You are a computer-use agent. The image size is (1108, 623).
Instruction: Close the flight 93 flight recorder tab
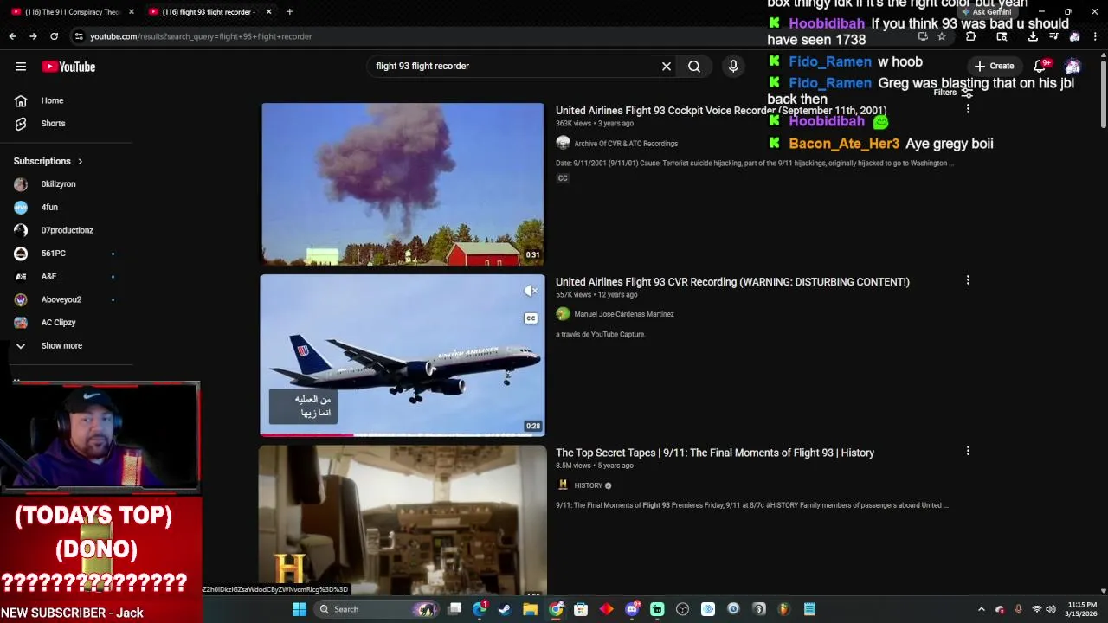pos(269,12)
